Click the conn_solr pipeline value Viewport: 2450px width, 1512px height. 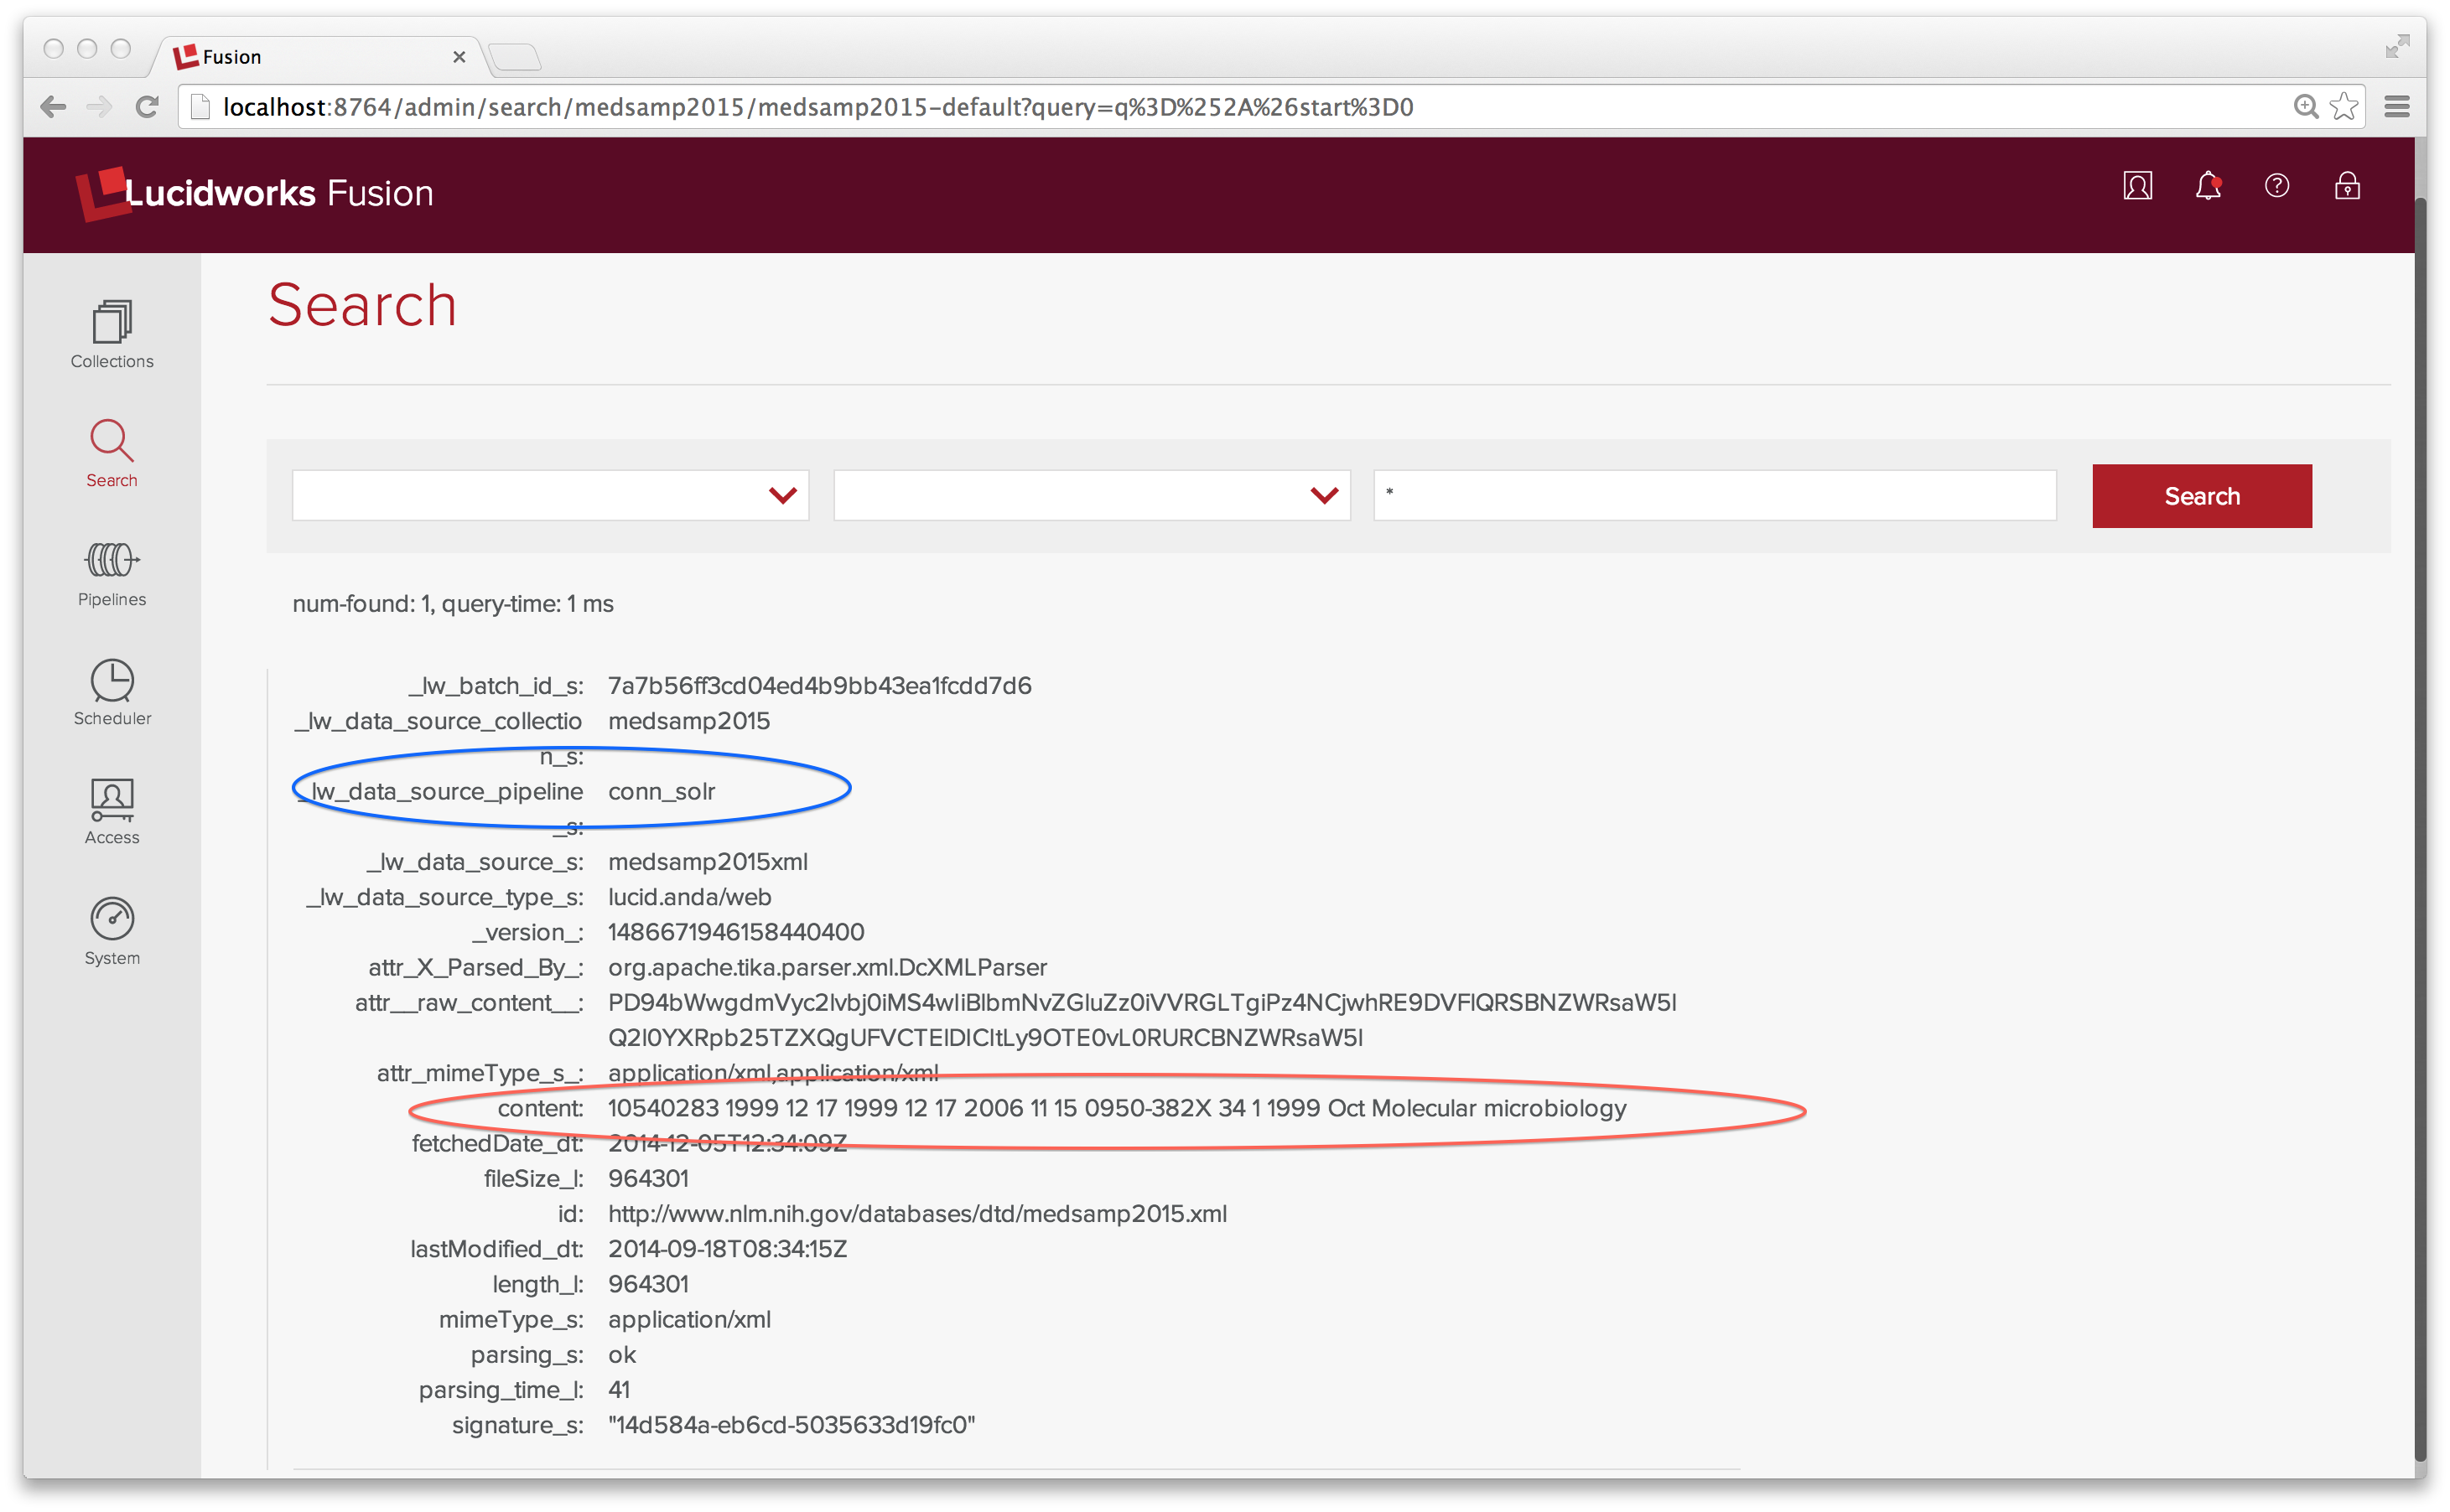coord(662,792)
